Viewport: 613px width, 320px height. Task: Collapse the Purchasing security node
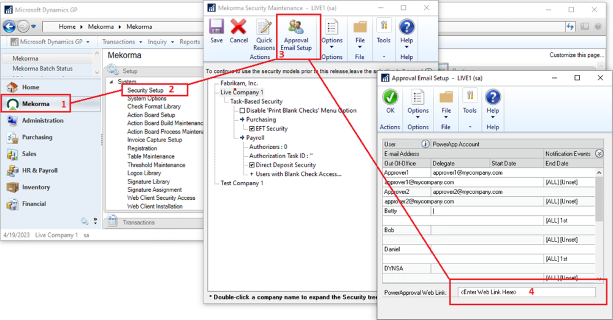pos(242,120)
